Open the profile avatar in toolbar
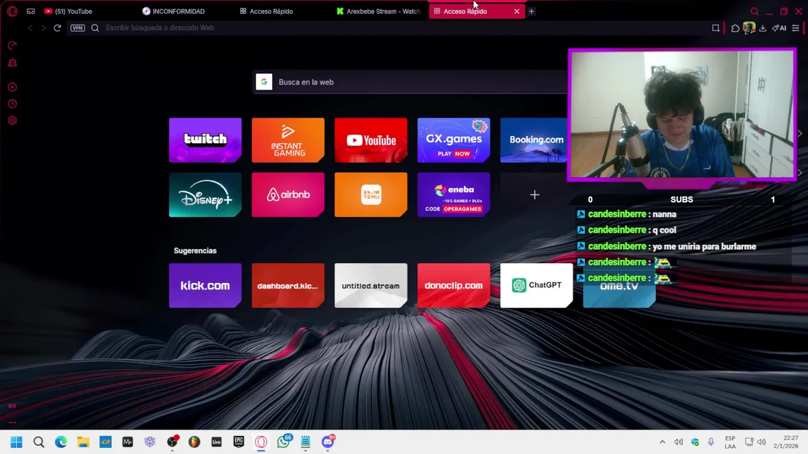The width and height of the screenshot is (808, 454). click(x=749, y=28)
